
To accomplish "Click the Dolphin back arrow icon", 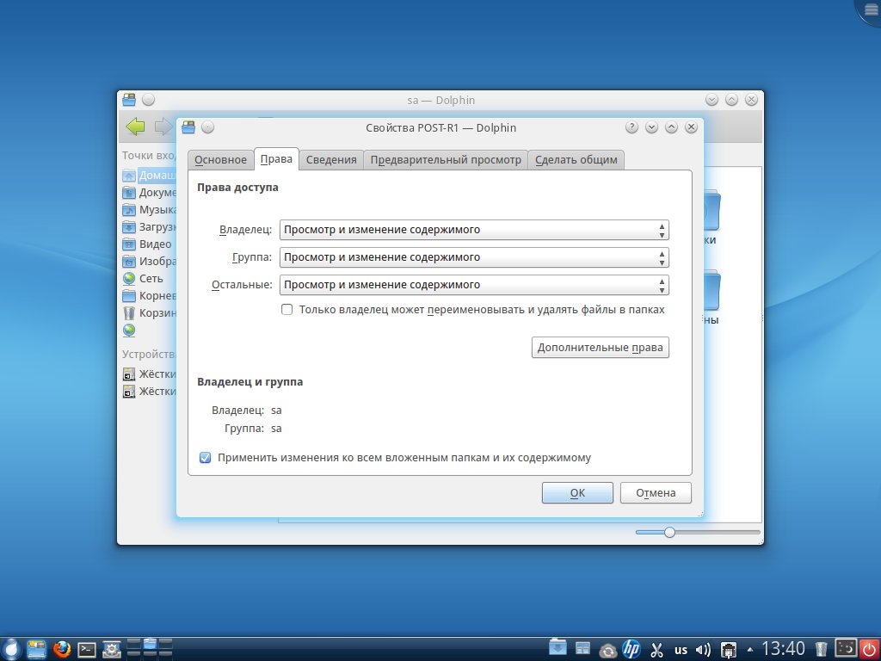I will point(135,127).
